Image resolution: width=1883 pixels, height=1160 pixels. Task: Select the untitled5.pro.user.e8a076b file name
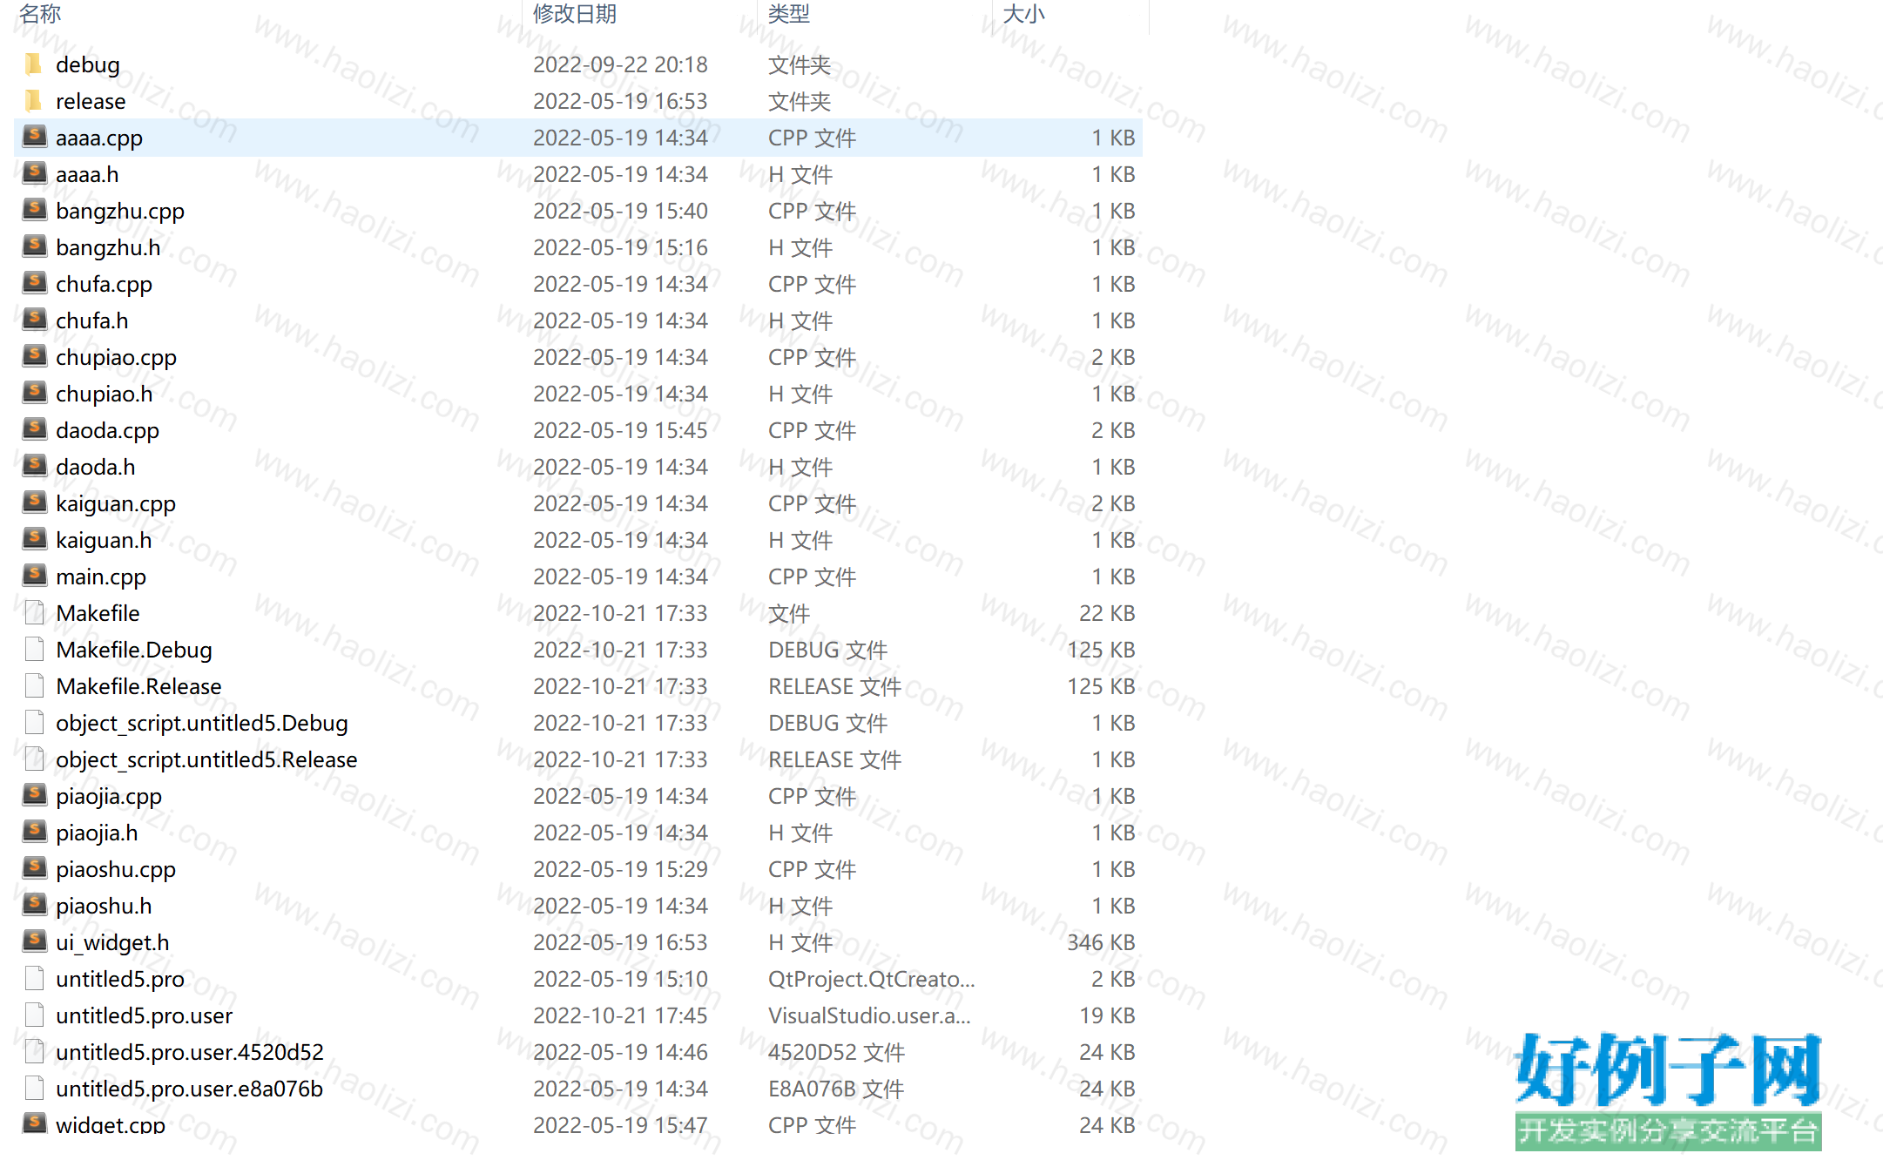tap(190, 1089)
